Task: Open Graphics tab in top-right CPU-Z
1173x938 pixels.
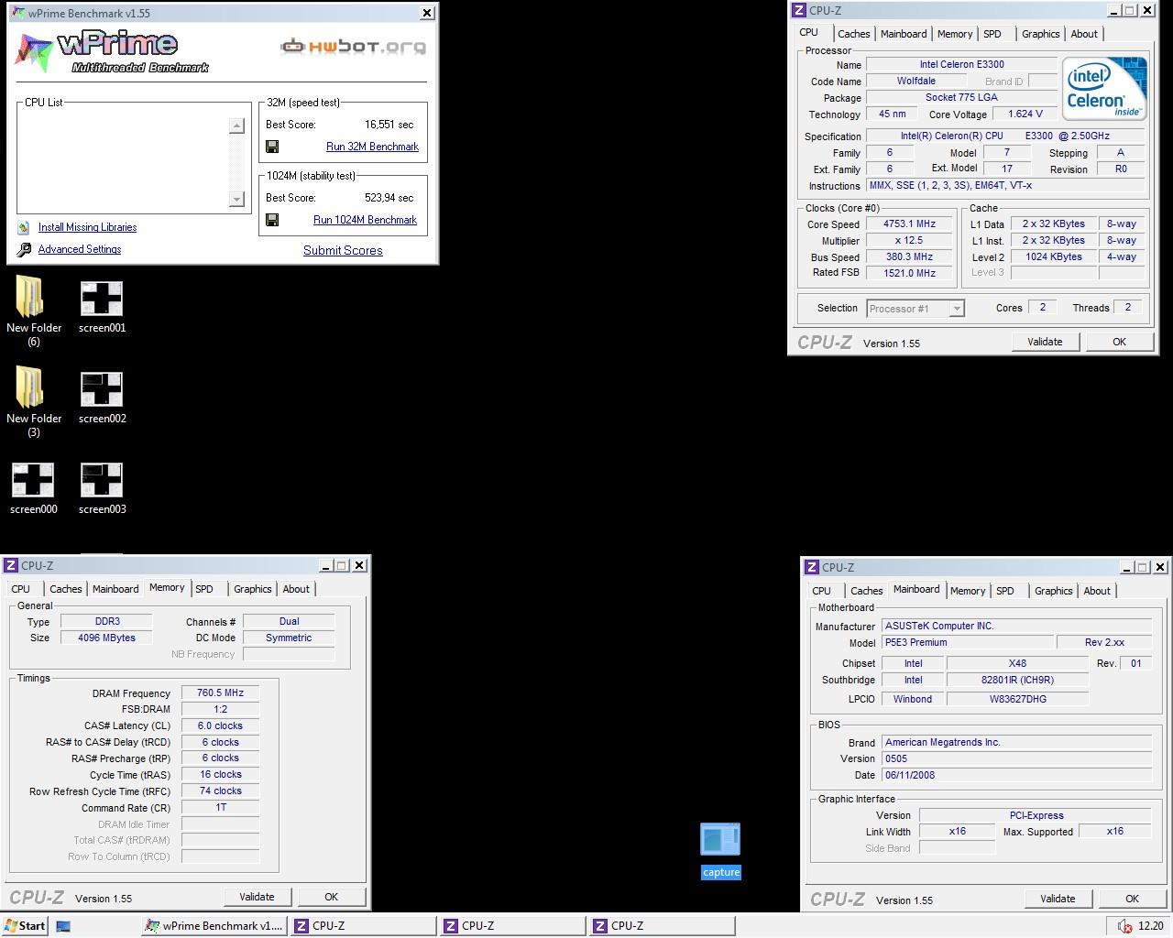Action: [x=1040, y=34]
